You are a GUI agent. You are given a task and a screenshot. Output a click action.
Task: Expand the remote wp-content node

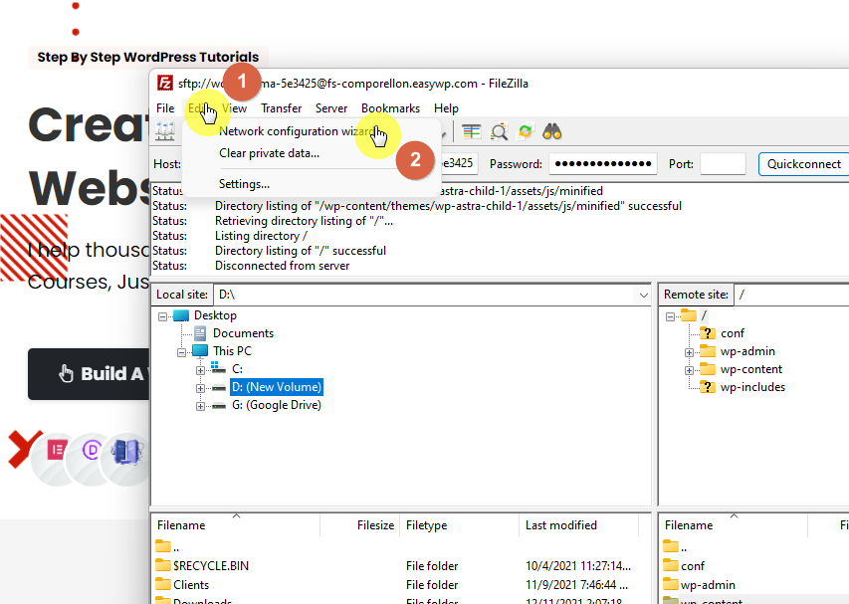689,370
